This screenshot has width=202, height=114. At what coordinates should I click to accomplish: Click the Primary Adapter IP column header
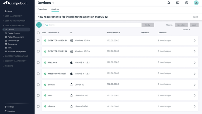[113, 33]
